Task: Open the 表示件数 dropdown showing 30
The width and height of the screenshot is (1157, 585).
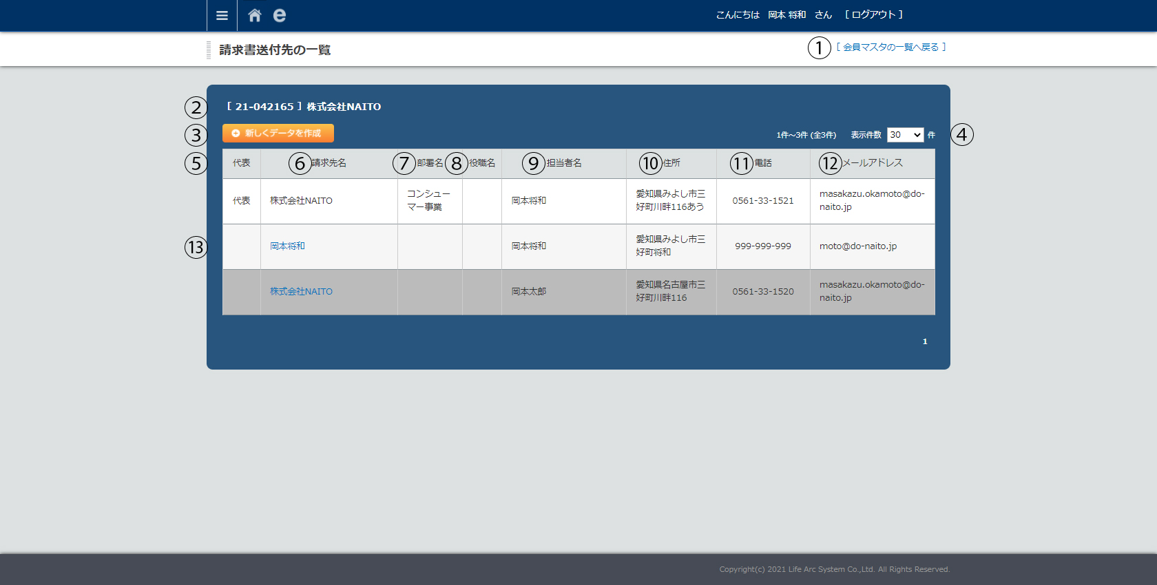Action: click(x=905, y=135)
